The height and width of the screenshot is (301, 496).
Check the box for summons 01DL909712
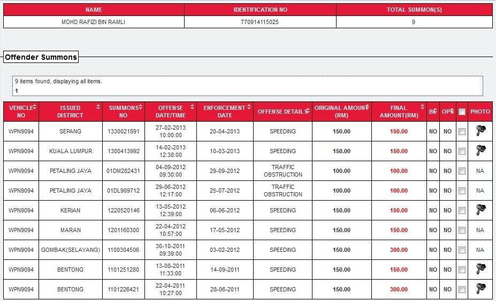[x=462, y=191]
